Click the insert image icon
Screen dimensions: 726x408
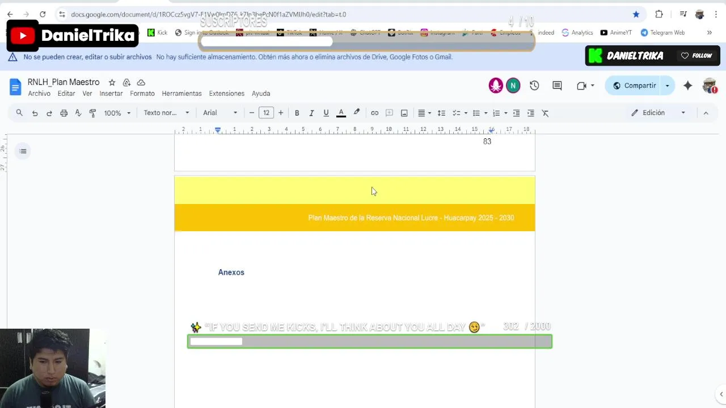click(x=404, y=113)
